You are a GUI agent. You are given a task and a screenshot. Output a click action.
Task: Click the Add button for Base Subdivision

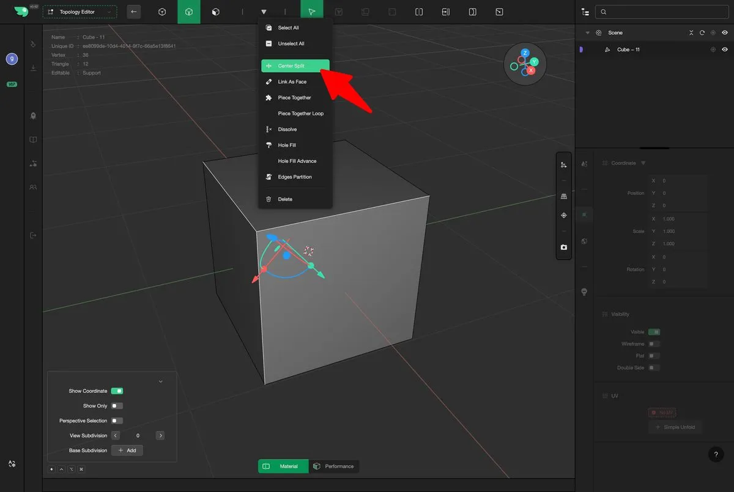(127, 450)
